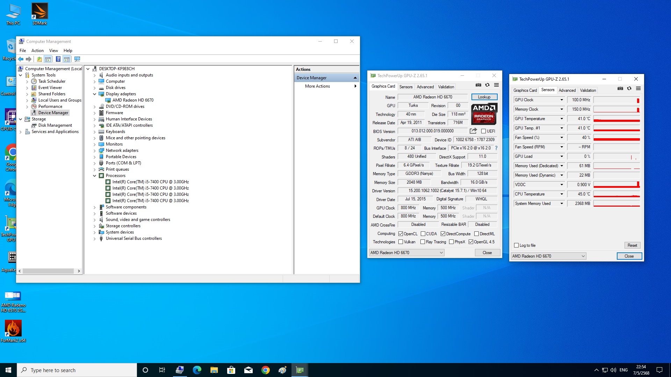Viewport: 671px width, 377px height.
Task: Click the Windows Start button
Action: click(x=8, y=370)
